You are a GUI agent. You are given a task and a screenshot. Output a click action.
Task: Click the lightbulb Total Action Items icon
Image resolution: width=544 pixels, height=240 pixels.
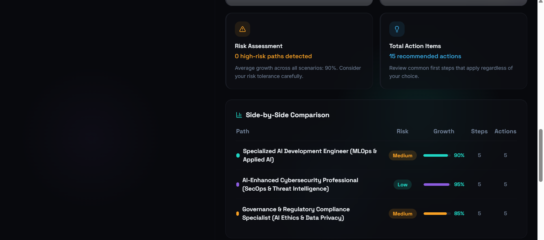[397, 29]
